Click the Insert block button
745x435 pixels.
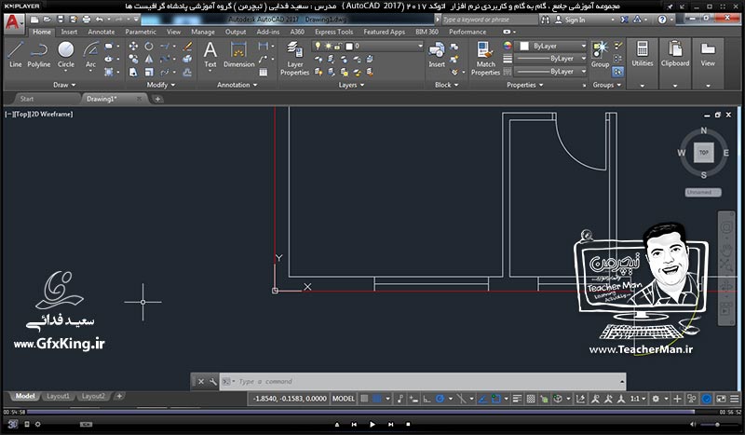coord(437,55)
